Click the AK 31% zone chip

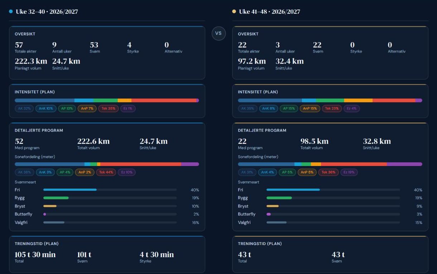coord(247,172)
